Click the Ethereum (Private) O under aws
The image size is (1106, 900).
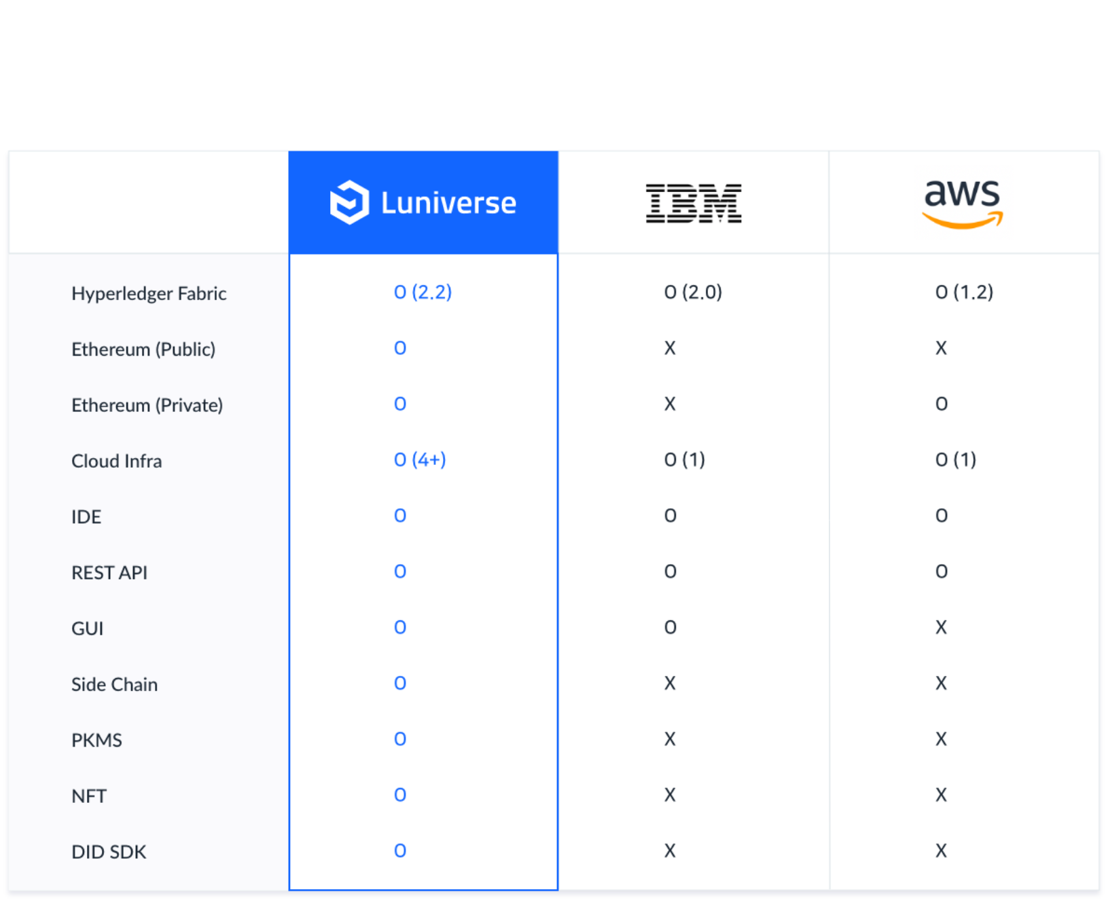click(941, 404)
